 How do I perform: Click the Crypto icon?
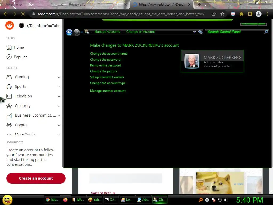pyautogui.click(x=9, y=125)
